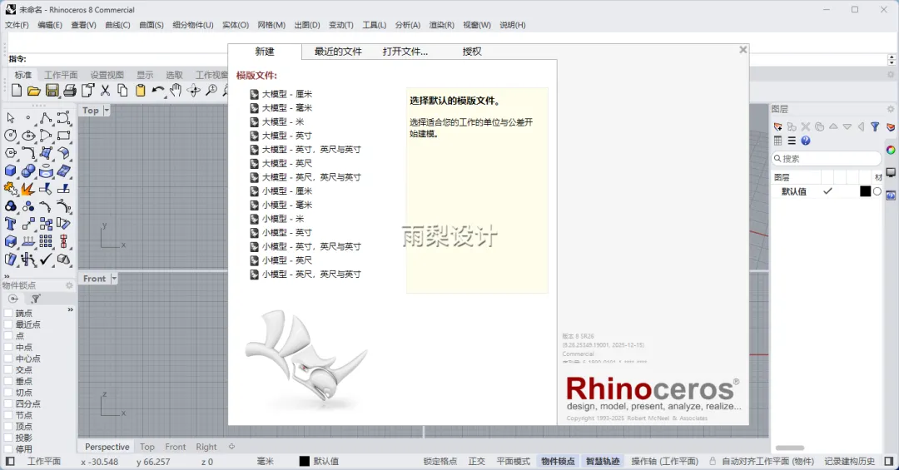
Task: Enable the 停用 object snap checkbox
Action: pyautogui.click(x=8, y=449)
